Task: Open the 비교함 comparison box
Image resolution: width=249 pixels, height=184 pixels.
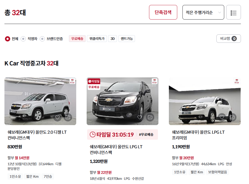Action: point(228,38)
